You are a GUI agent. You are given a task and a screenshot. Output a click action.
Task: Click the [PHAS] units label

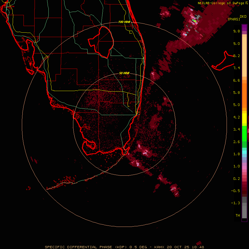point(234,19)
